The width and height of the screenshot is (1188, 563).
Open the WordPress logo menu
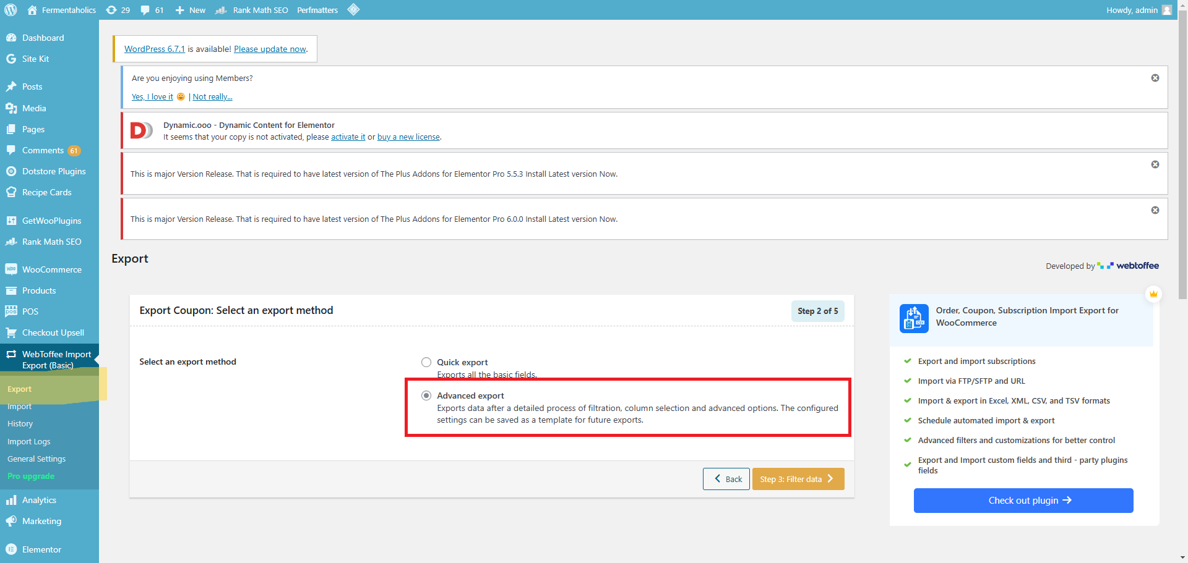coord(11,10)
